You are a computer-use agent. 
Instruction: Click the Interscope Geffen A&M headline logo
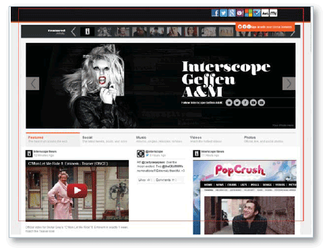pos(226,79)
